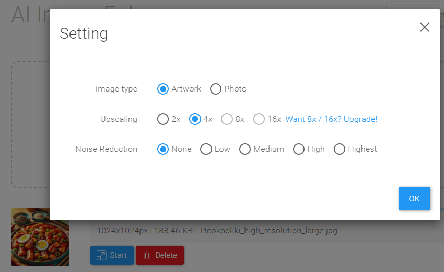
Task: Set Noise Reduction to None
Action: (x=163, y=149)
